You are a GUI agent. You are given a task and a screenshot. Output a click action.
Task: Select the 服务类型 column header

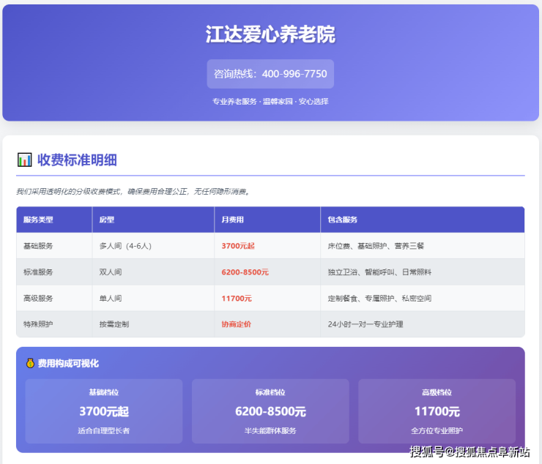tap(38, 220)
